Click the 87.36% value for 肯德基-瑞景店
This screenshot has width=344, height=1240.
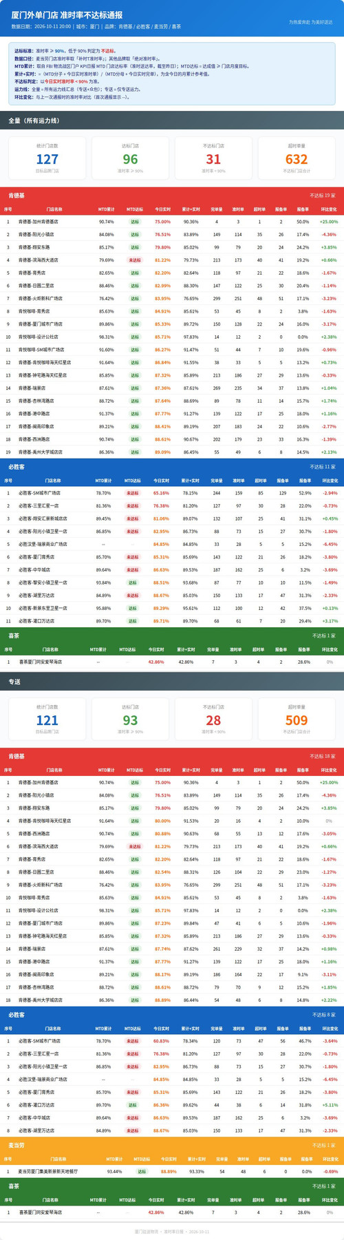point(162,388)
